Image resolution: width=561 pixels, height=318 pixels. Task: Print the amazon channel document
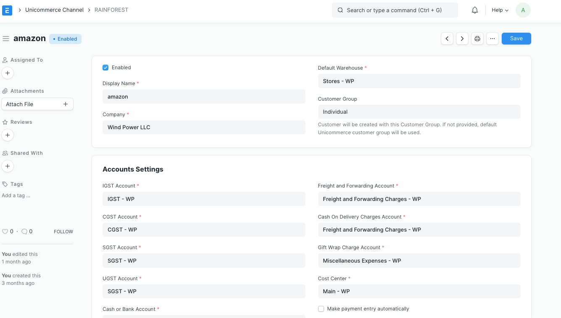click(477, 38)
